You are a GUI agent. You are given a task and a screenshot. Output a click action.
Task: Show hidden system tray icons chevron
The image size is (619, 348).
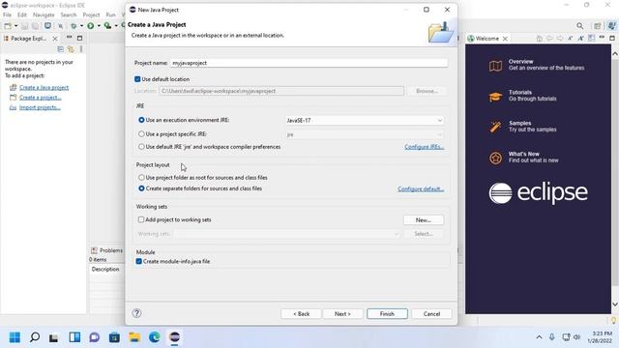539,337
